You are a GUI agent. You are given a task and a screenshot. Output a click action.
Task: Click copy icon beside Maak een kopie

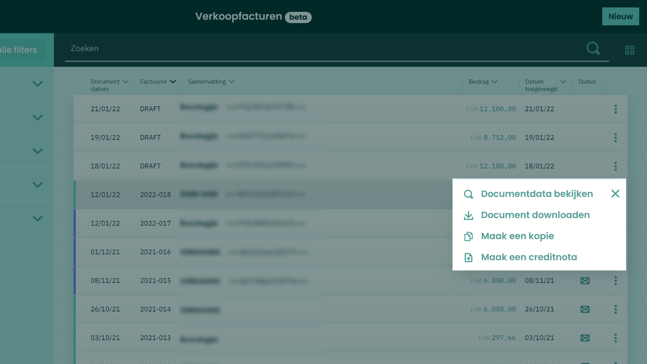click(468, 236)
